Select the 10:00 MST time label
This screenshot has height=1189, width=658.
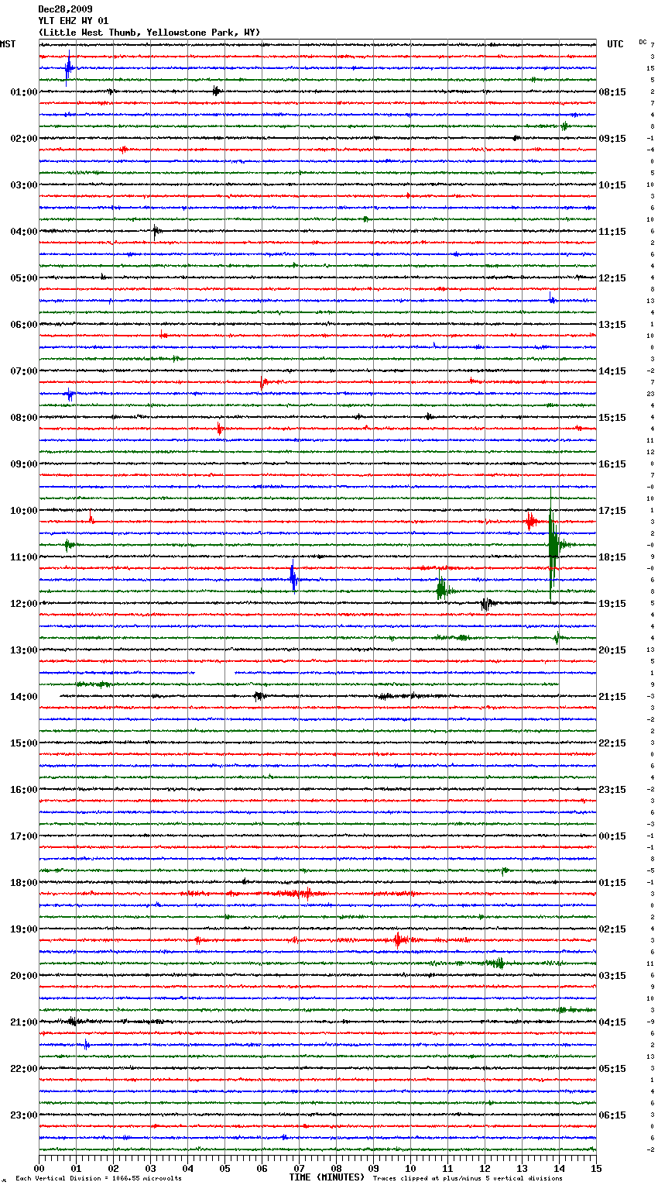pyautogui.click(x=24, y=511)
